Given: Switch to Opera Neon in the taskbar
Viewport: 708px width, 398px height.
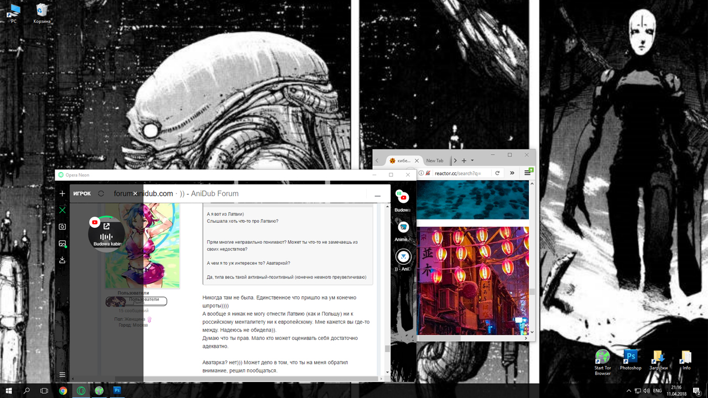Looking at the screenshot, I should [81, 390].
